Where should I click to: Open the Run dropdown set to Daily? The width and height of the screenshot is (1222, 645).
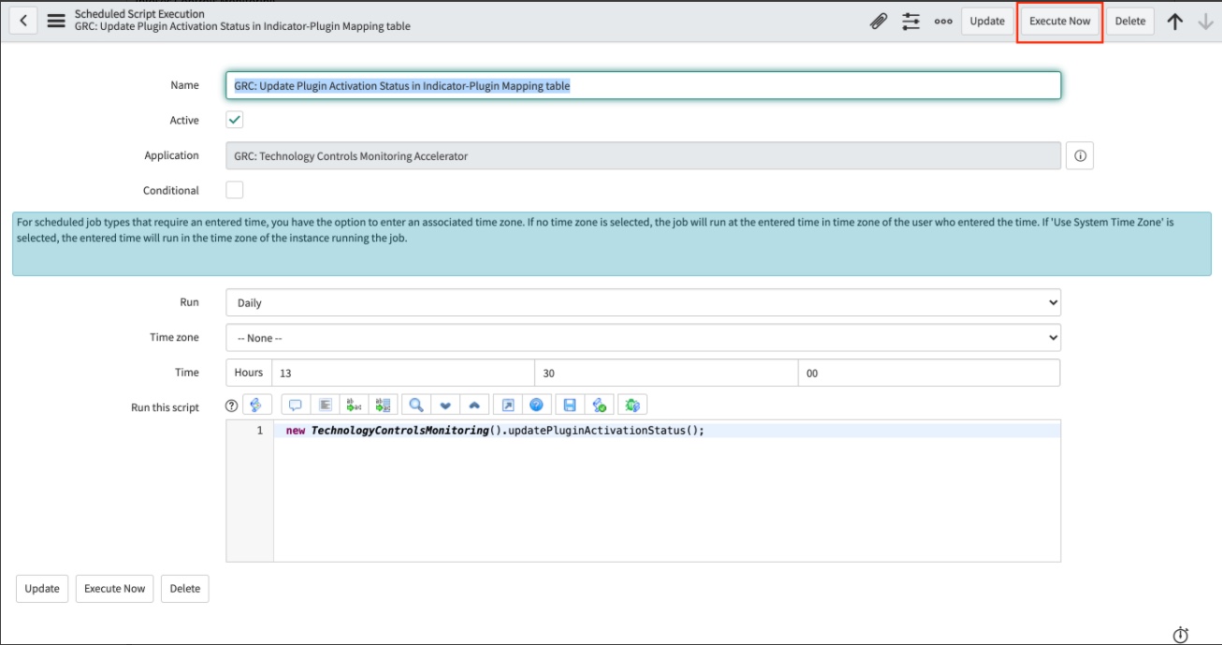(x=643, y=302)
